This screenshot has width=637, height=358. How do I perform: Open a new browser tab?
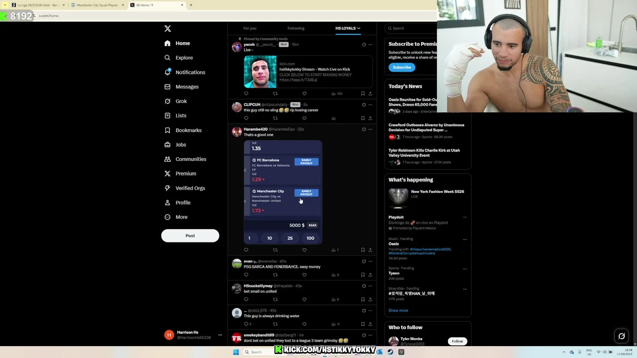click(x=191, y=5)
